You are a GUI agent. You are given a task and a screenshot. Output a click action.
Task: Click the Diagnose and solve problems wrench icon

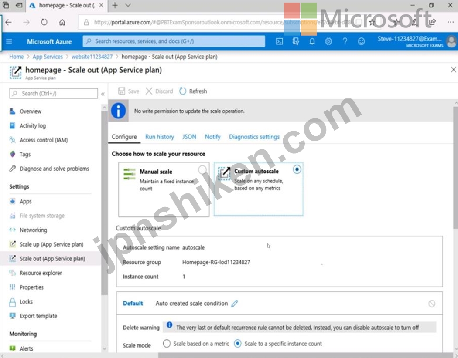click(x=12, y=169)
